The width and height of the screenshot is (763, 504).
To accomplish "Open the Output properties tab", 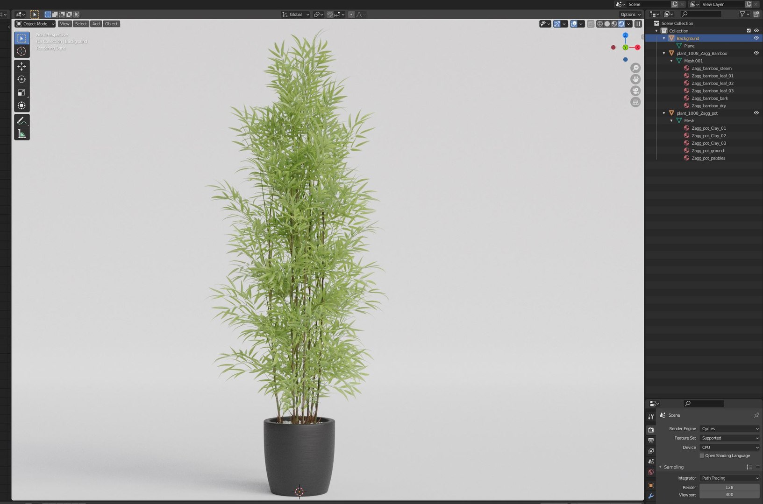I will tap(651, 440).
